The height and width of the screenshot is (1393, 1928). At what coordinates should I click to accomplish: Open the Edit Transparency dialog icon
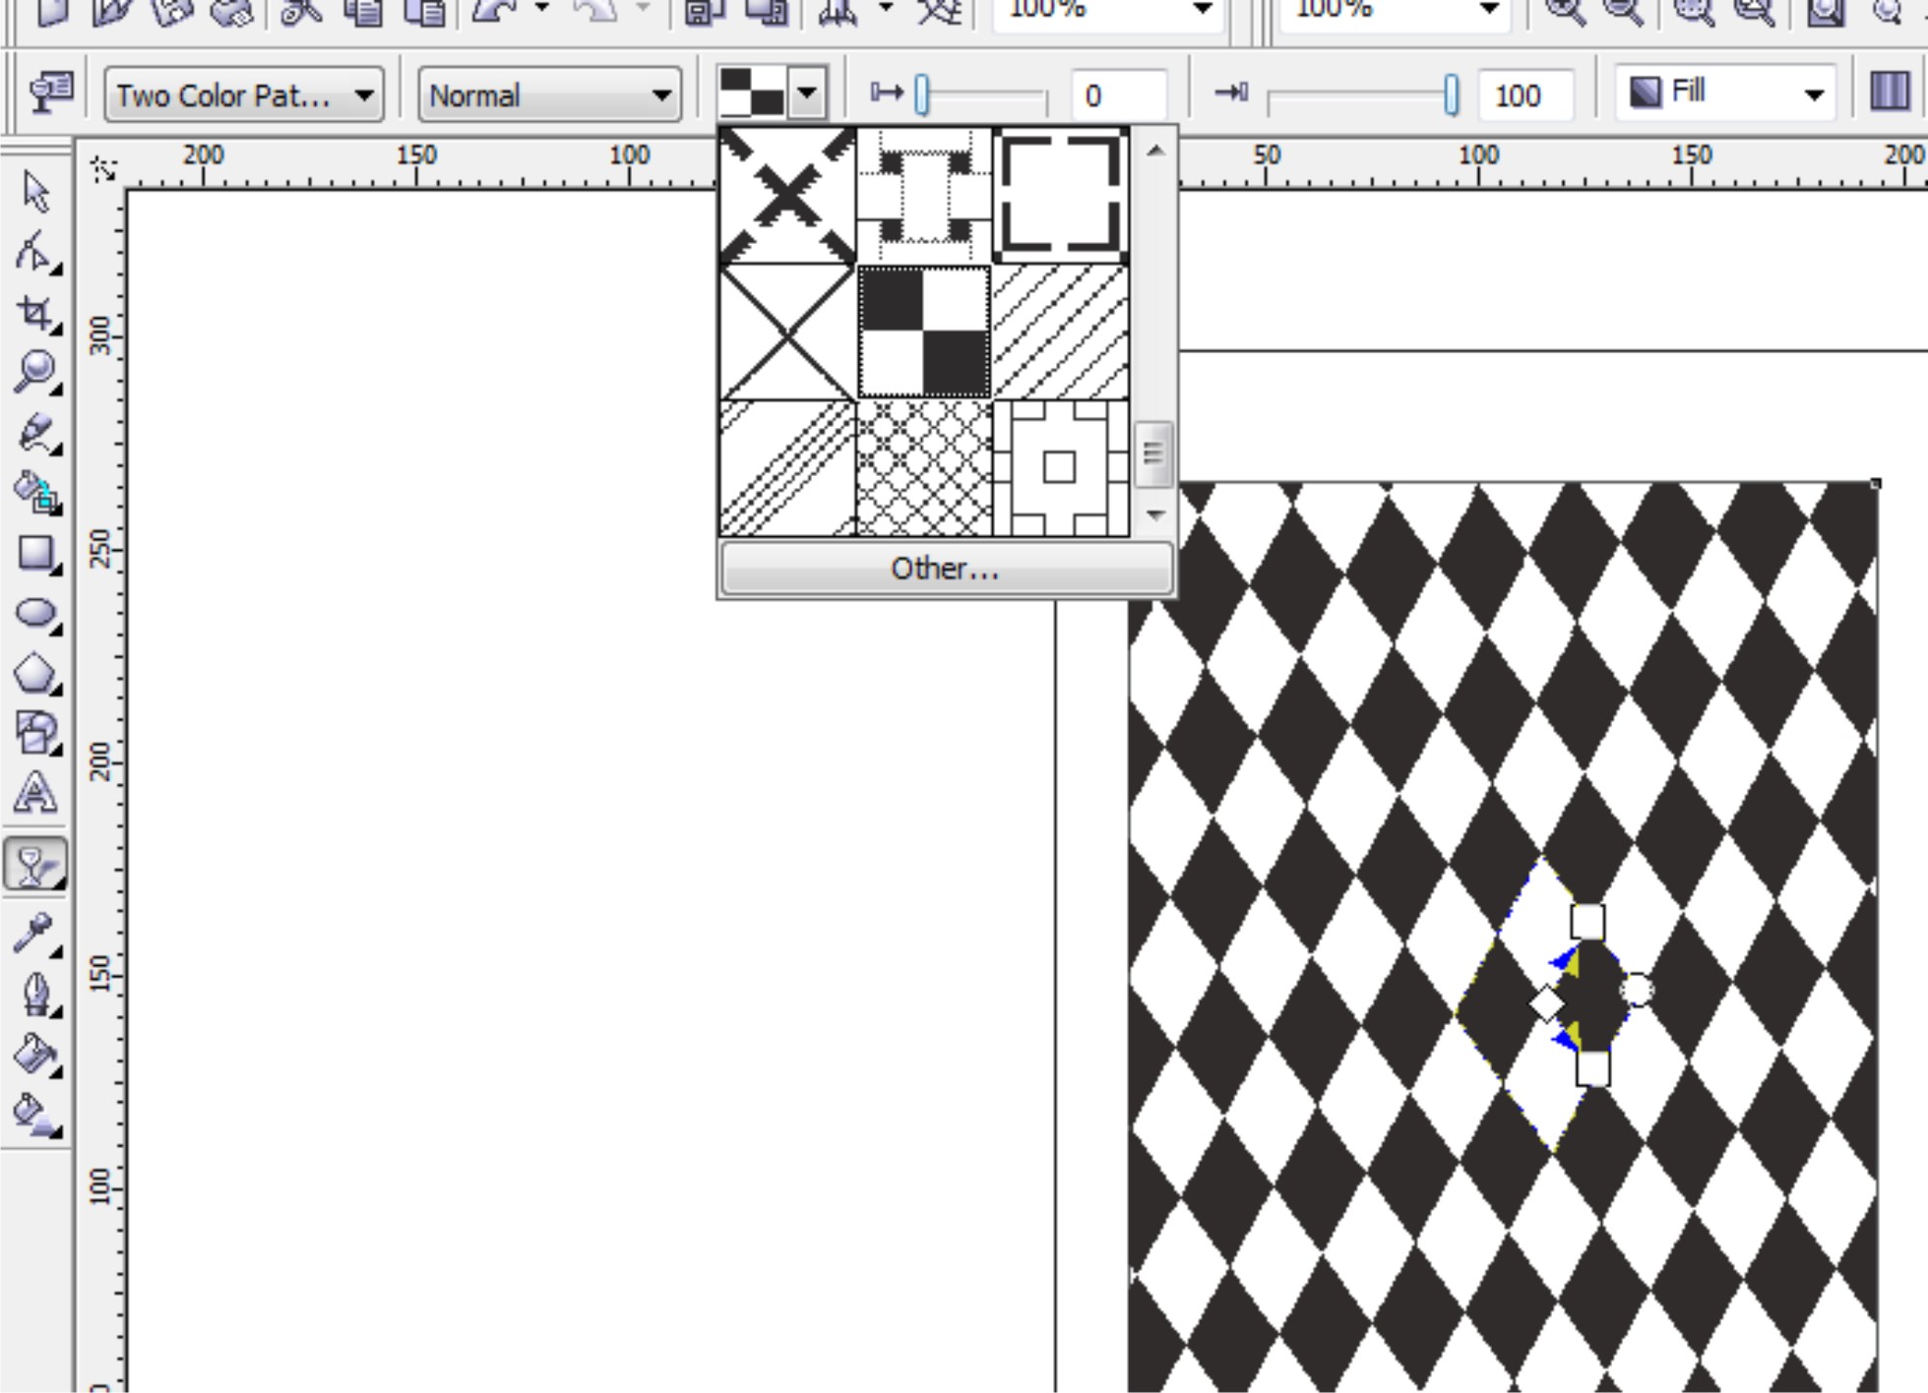(51, 93)
